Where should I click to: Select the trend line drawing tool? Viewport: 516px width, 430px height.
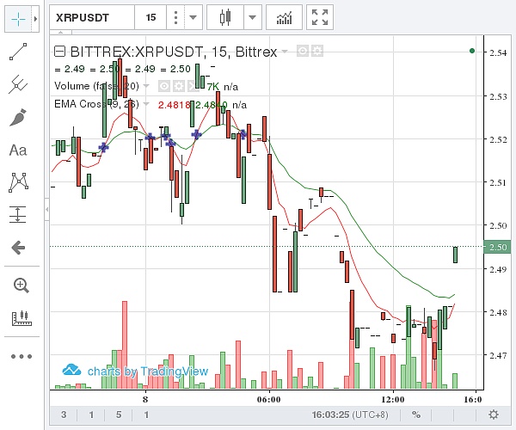(18, 52)
